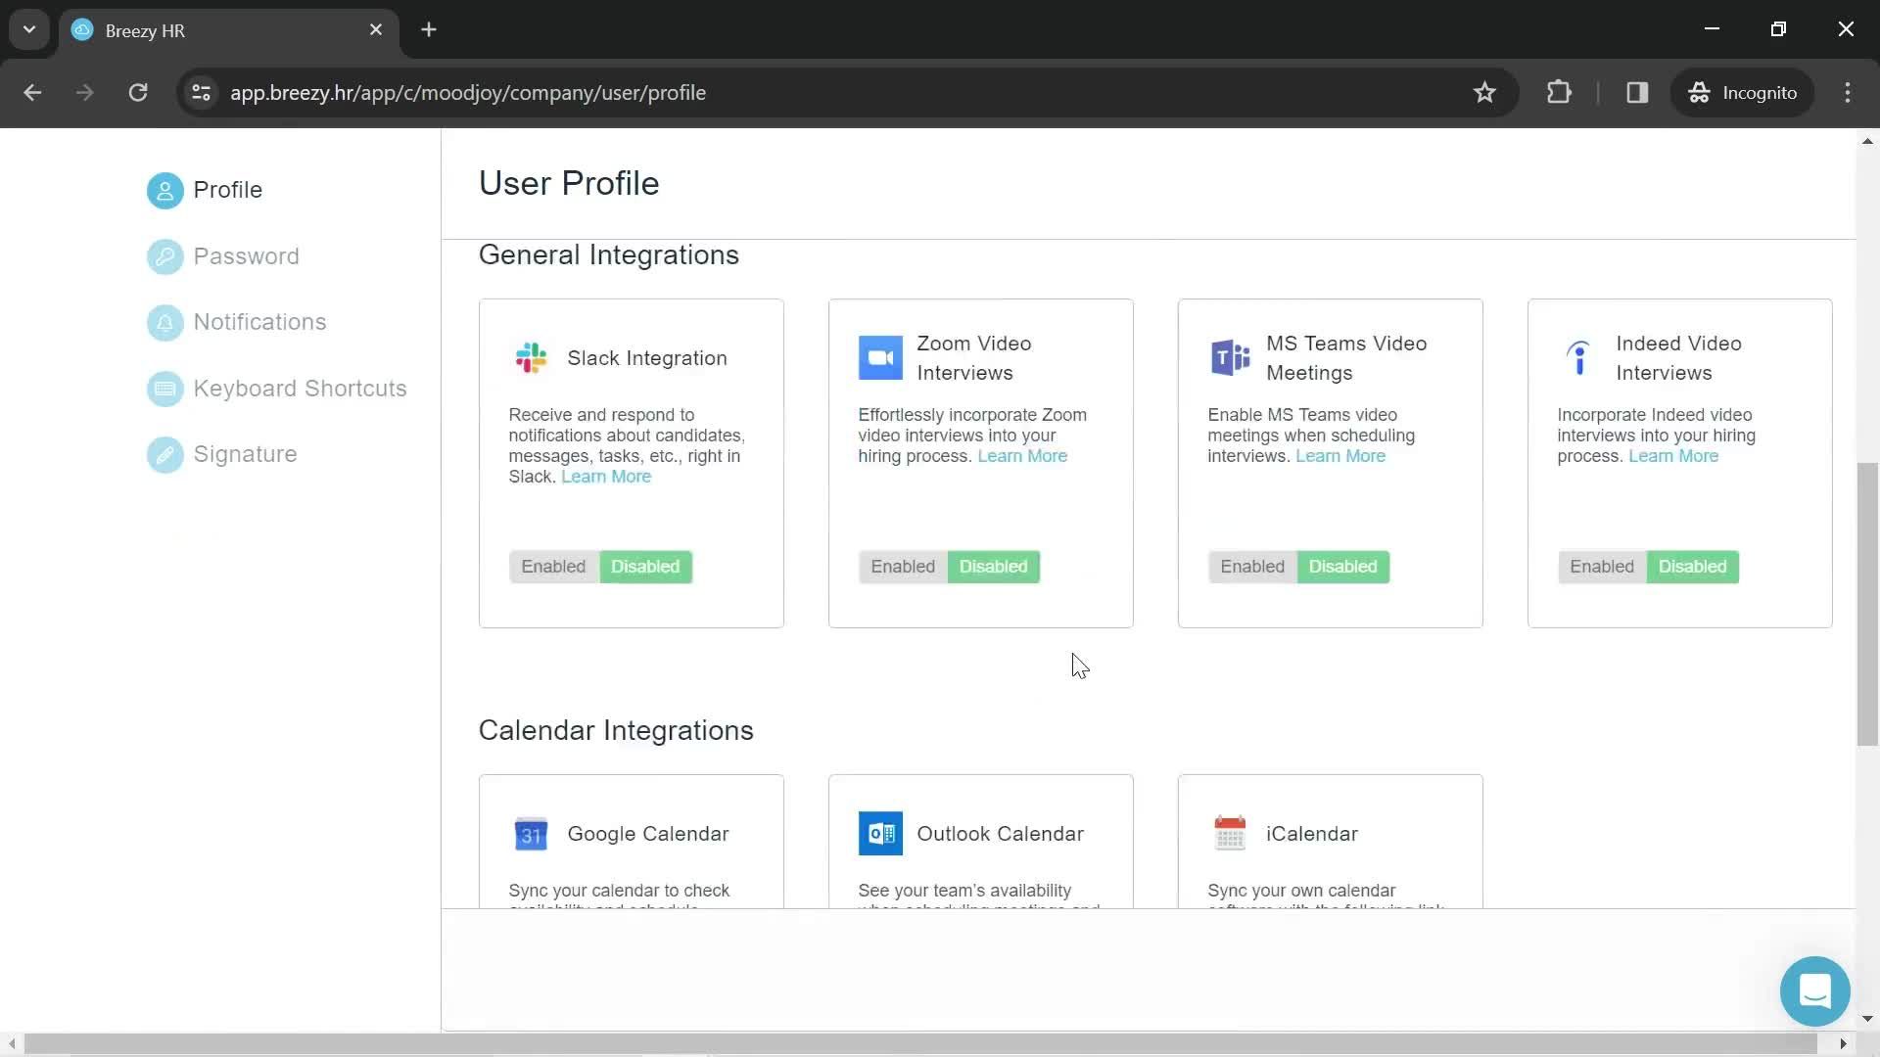Click the Google Calendar icon
This screenshot has height=1057, width=1880.
pos(532,834)
